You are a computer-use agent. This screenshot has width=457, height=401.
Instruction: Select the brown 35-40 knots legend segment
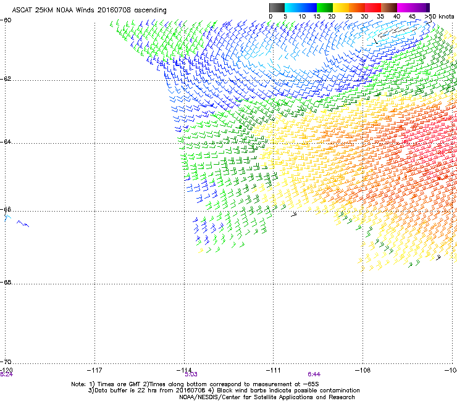(x=389, y=7)
